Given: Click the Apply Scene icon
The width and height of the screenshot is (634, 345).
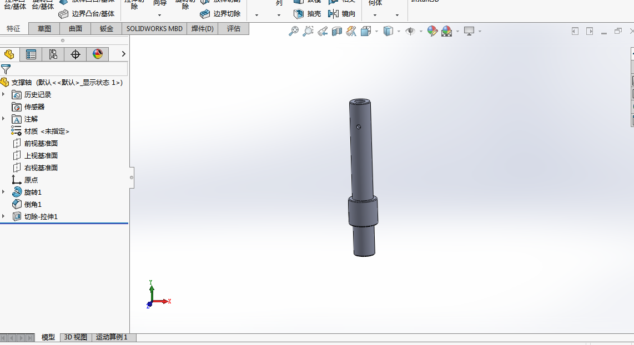Looking at the screenshot, I should [447, 31].
